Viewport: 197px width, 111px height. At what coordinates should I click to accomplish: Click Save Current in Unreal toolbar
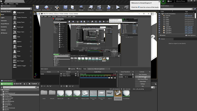point(37,8)
